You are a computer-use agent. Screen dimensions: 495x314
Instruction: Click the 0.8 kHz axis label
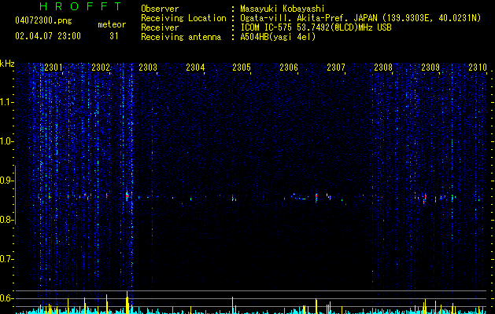pos(6,220)
